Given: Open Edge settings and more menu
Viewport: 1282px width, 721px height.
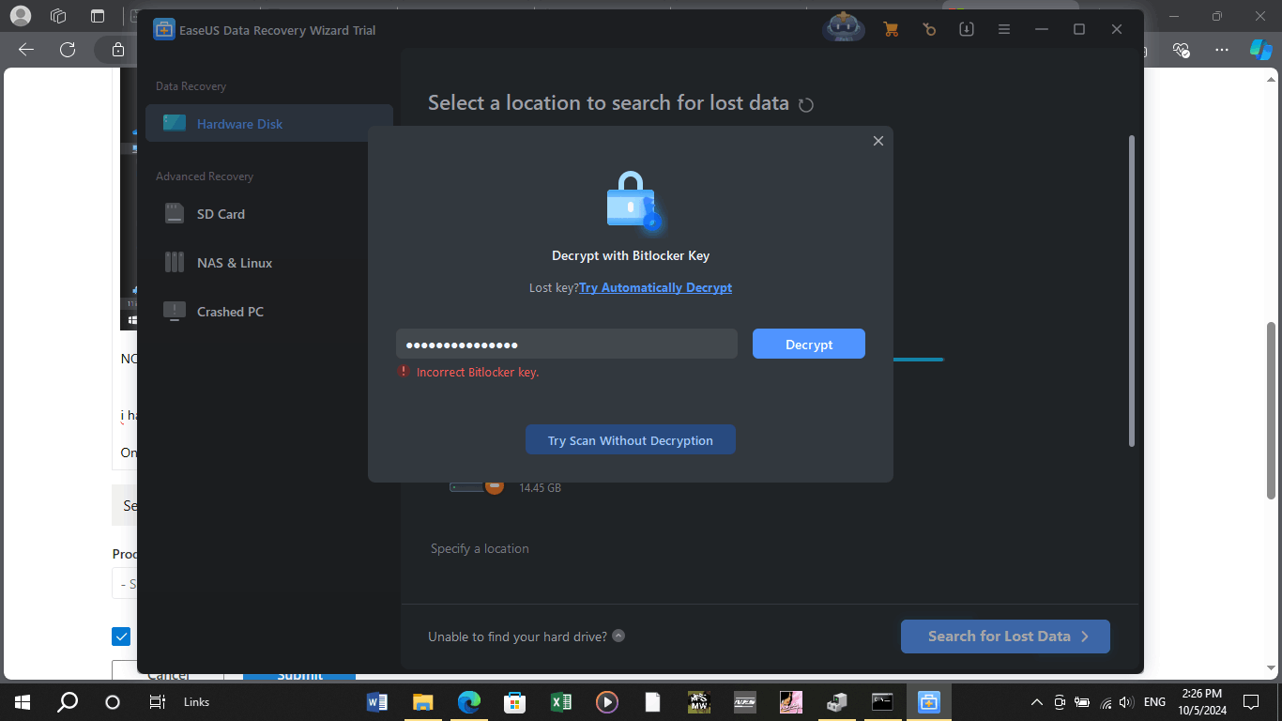Looking at the screenshot, I should click(x=1221, y=50).
